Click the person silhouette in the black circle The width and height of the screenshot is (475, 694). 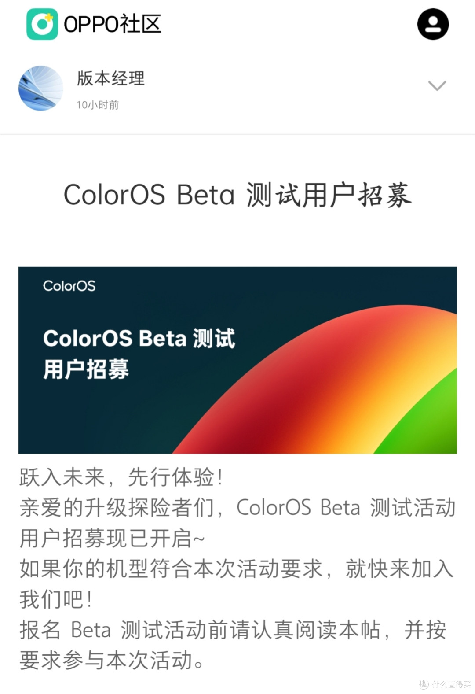tap(433, 24)
